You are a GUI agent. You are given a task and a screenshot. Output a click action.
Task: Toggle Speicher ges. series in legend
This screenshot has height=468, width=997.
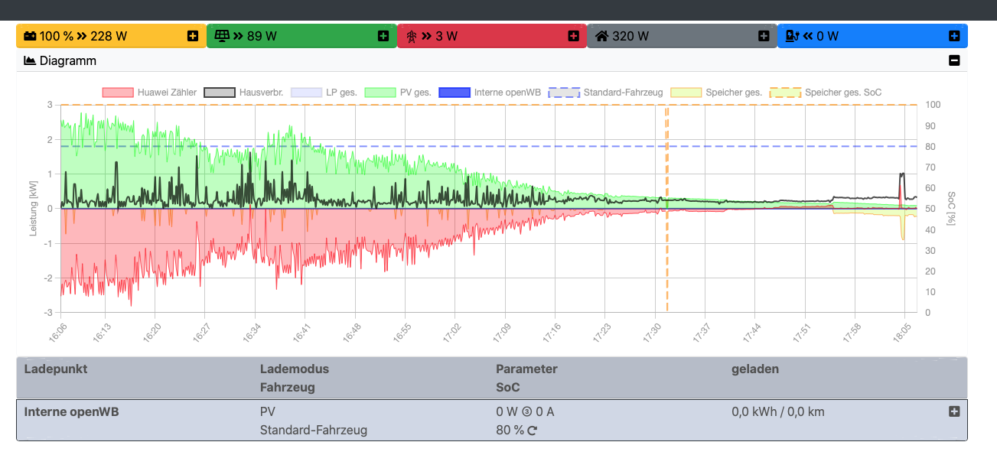(716, 93)
